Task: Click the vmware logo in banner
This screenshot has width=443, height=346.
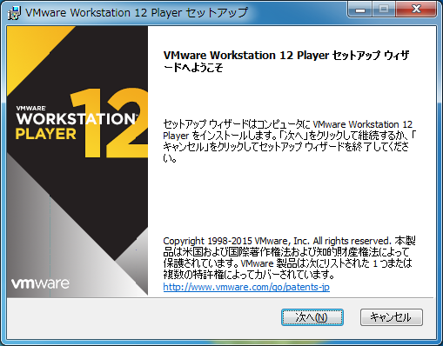Action: 40,283
